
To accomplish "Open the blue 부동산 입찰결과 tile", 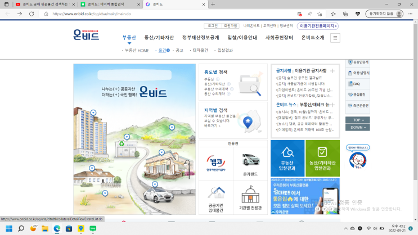I will pyautogui.click(x=287, y=159).
